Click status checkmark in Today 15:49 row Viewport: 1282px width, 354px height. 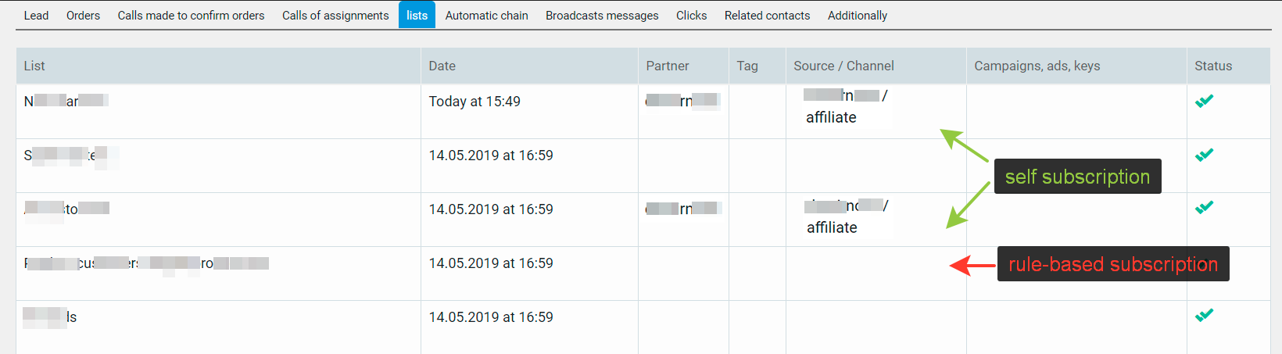click(1204, 101)
